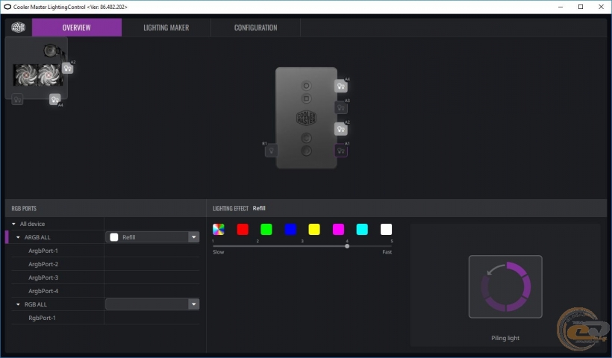The width and height of the screenshot is (612, 358).
Task: Click the Piling light effect preview
Action: tap(505, 286)
